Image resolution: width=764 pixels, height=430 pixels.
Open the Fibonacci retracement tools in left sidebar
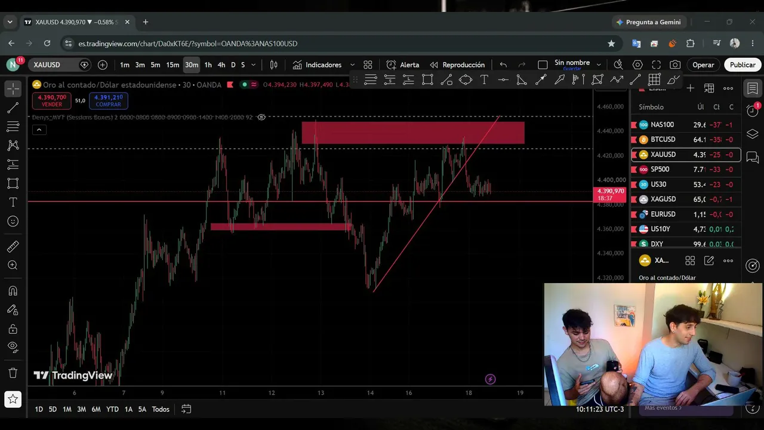13,127
